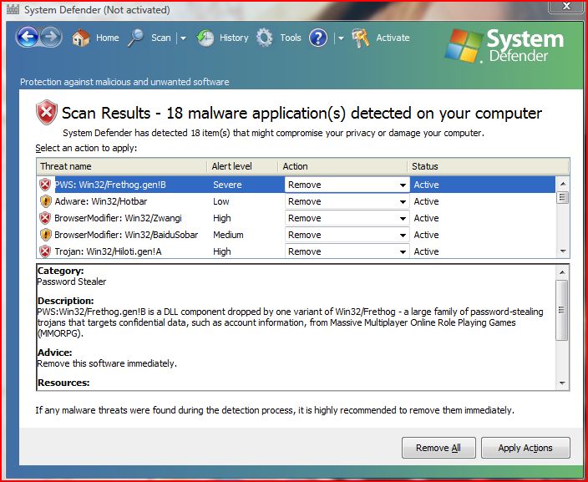Click the description pane scrollbar thumb
The width and height of the screenshot is (588, 482).
click(562, 310)
